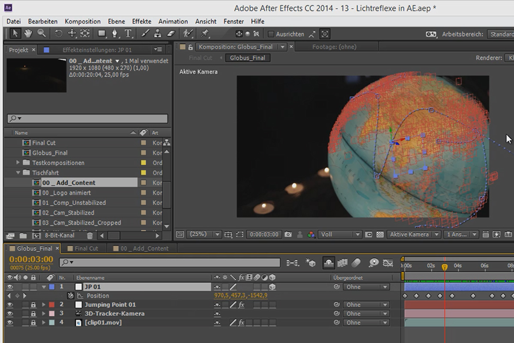Click the yellow current time indicator in timeline

[x=445, y=267]
